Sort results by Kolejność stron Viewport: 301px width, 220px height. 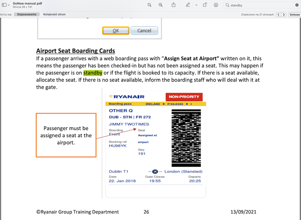point(54,14)
